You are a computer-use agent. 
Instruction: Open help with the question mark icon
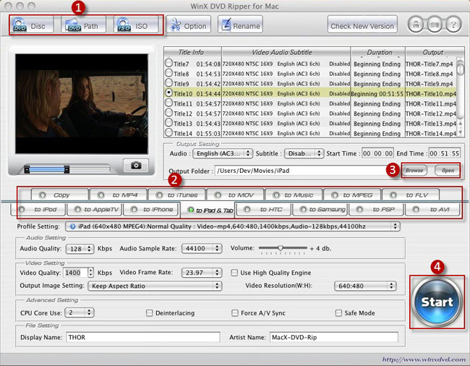[x=453, y=25]
